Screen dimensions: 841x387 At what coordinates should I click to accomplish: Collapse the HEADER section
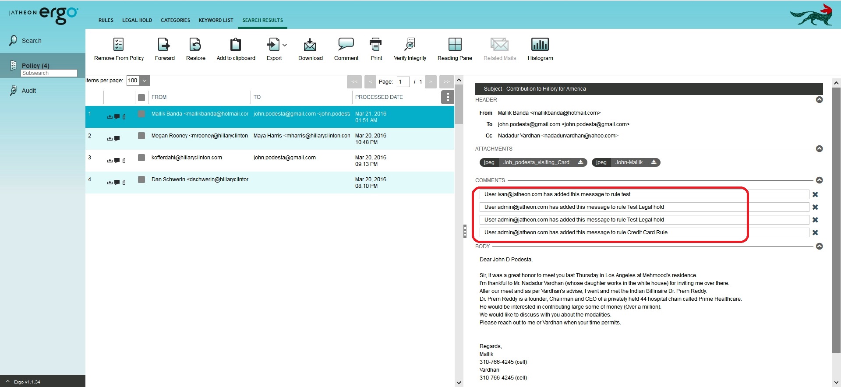click(x=819, y=100)
